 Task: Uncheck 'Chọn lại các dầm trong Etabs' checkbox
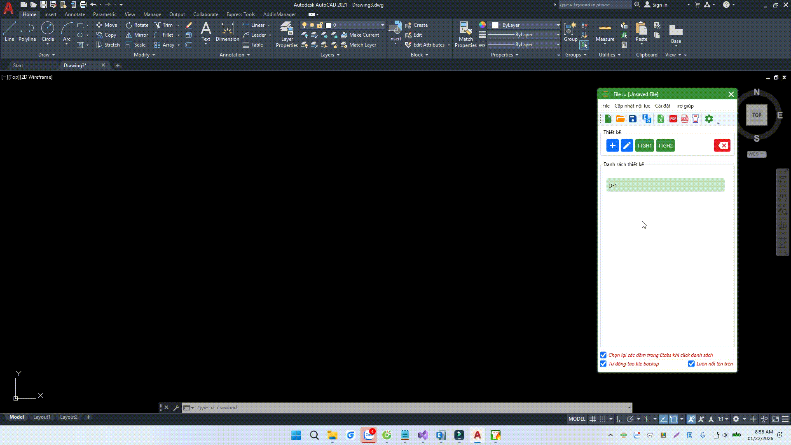pyautogui.click(x=603, y=355)
